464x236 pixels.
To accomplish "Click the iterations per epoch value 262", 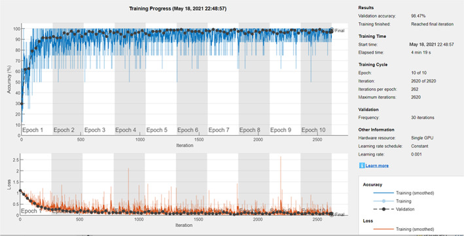I will click(414, 89).
